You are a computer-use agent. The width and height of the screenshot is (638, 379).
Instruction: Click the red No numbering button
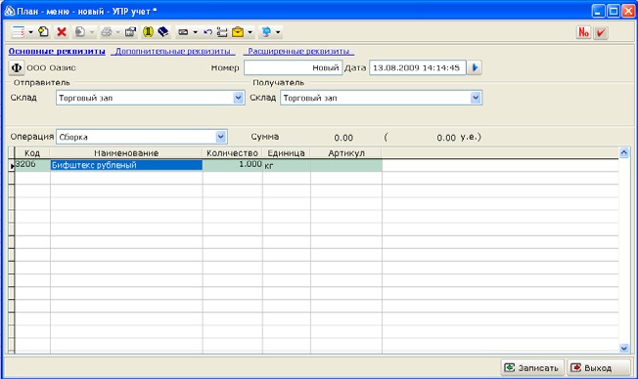(x=583, y=32)
